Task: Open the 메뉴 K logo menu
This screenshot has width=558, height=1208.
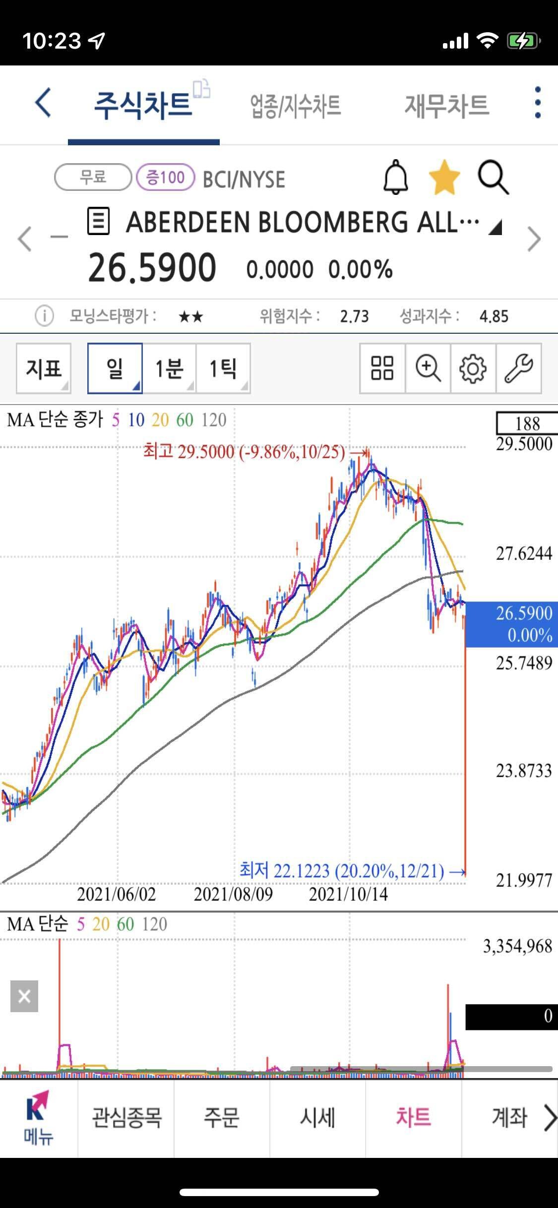Action: pos(38,1118)
